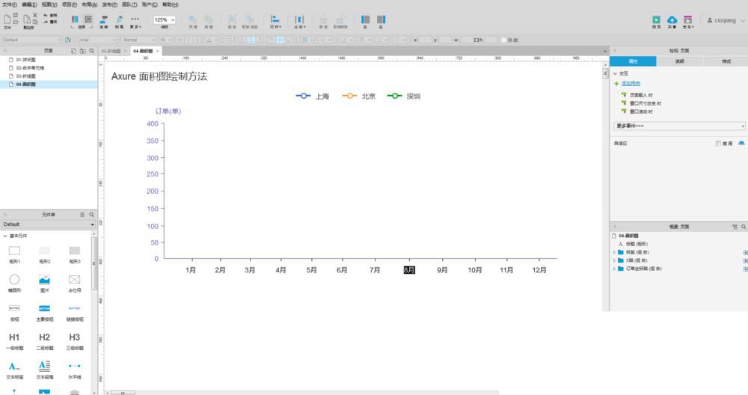Click the filter icon in Outline panel
This screenshot has width=748, height=395.
(735, 227)
